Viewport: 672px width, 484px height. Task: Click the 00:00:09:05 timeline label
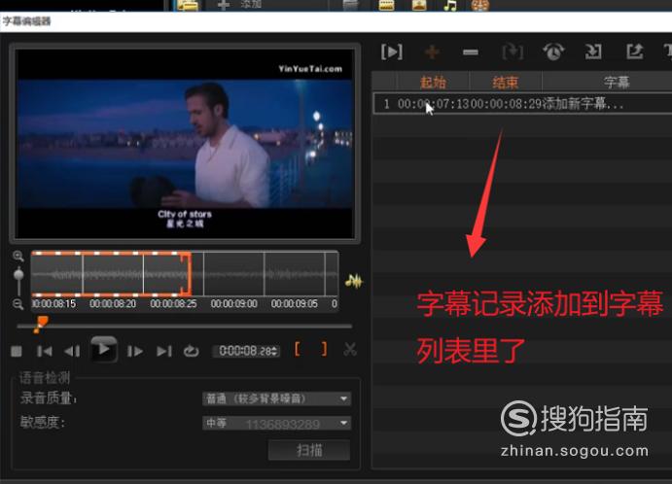tap(295, 303)
